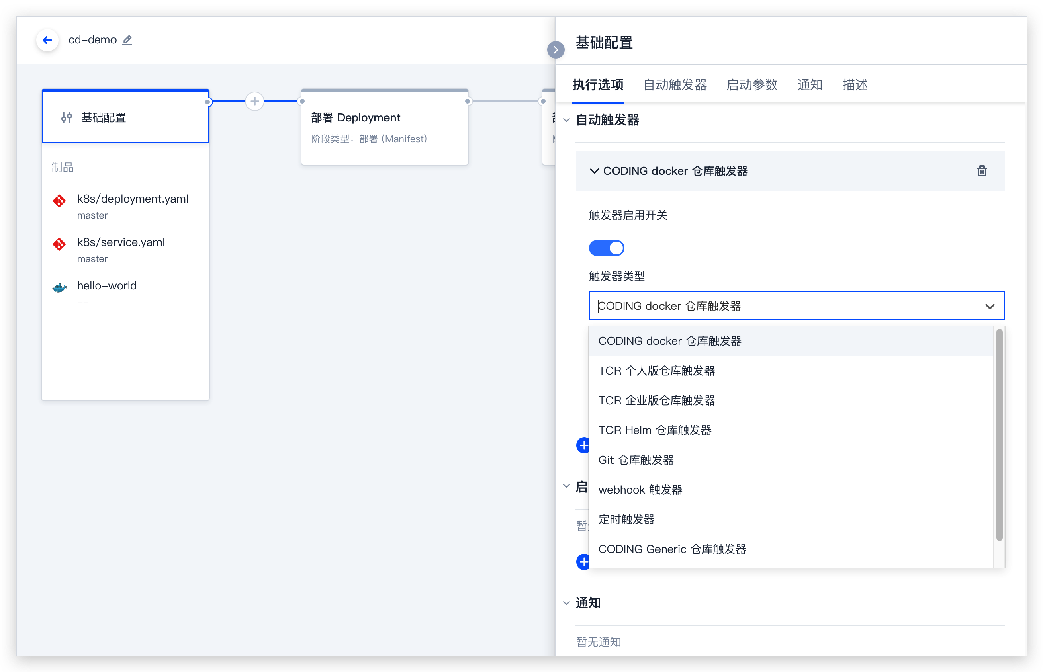Click the 基础配置 sliders icon
The image size is (1043, 672).
pyautogui.click(x=67, y=117)
